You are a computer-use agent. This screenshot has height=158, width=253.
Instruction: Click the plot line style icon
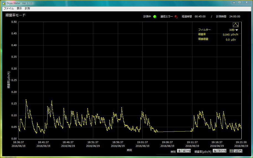click(235, 25)
